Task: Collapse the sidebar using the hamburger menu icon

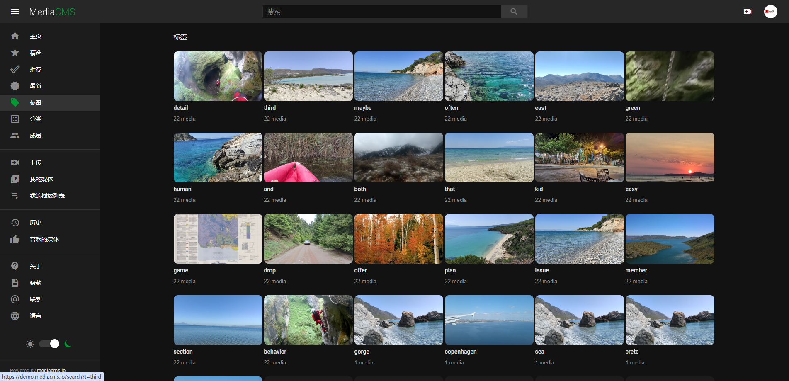Action: click(x=15, y=12)
